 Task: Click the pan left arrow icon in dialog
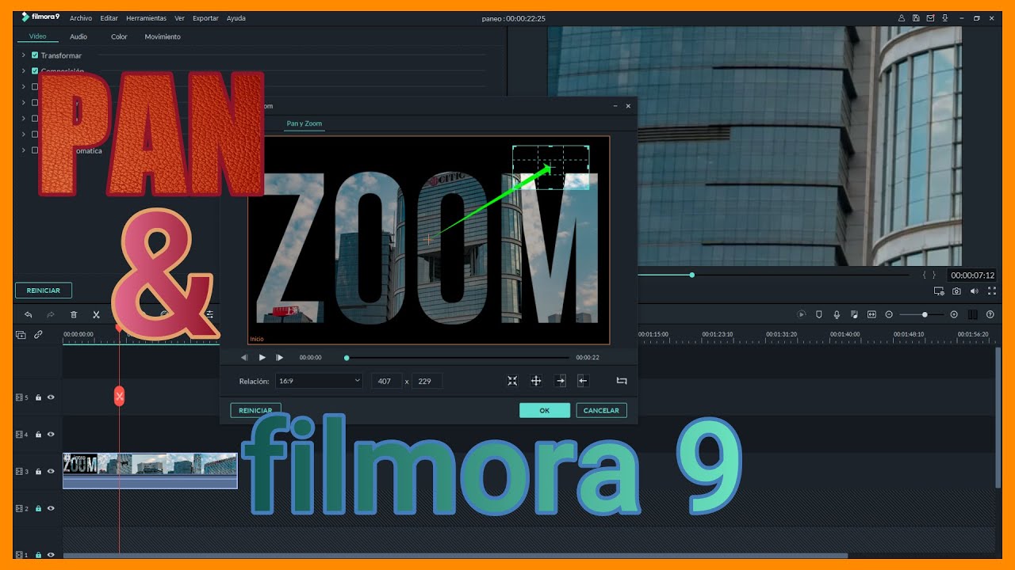tap(583, 381)
